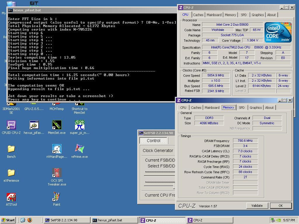Open About tab in lower CPU-Z window
299x224 pixels.
(x=269, y=108)
